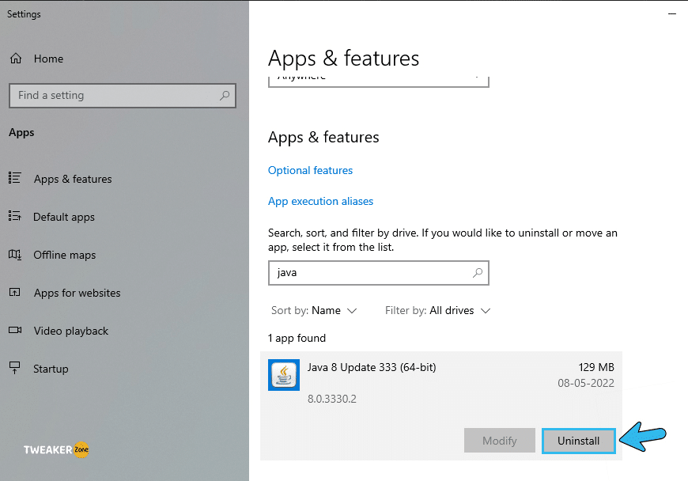Click the Offline maps icon

15,255
